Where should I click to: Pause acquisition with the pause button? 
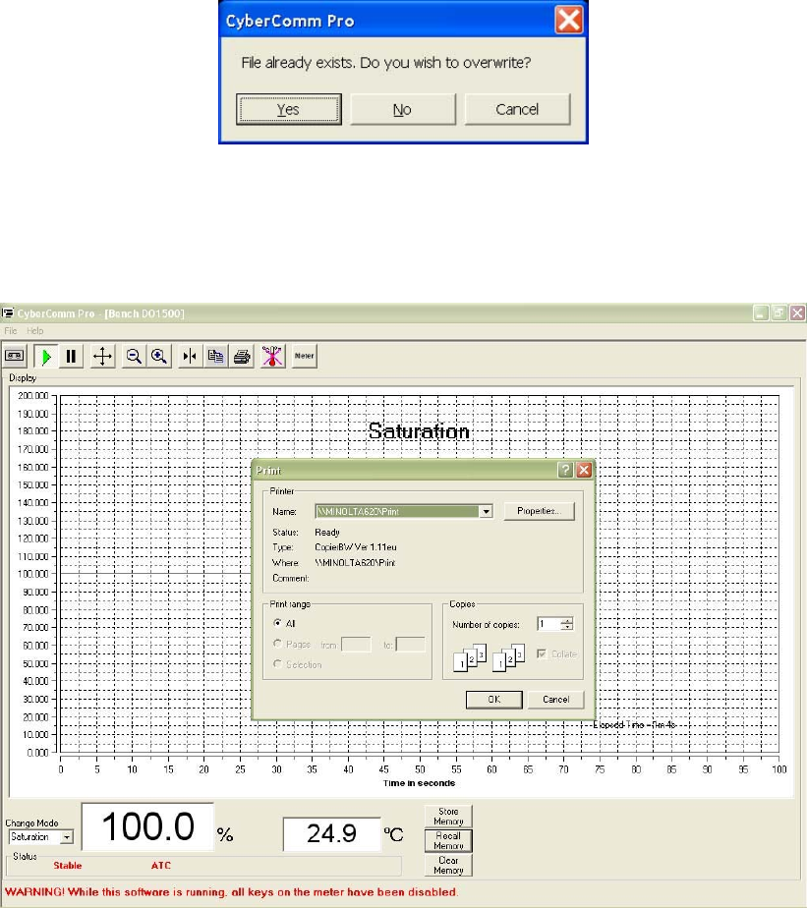point(71,356)
